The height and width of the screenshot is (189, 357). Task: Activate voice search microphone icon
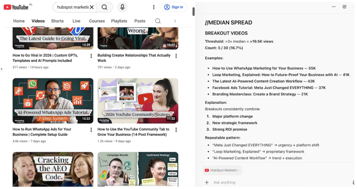click(122, 7)
